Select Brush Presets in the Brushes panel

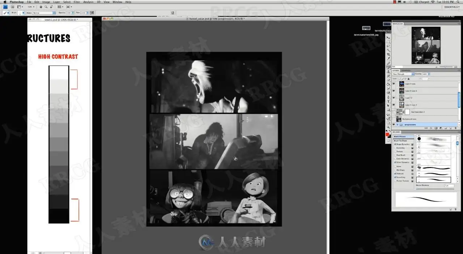tap(404, 137)
